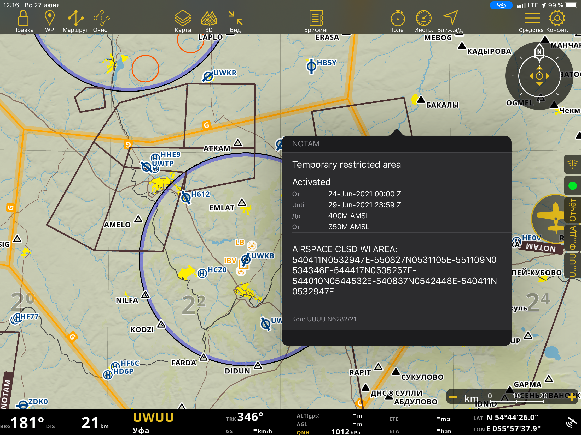Toggle the 3D terrain view
Image resolution: width=581 pixels, height=435 pixels.
(209, 18)
